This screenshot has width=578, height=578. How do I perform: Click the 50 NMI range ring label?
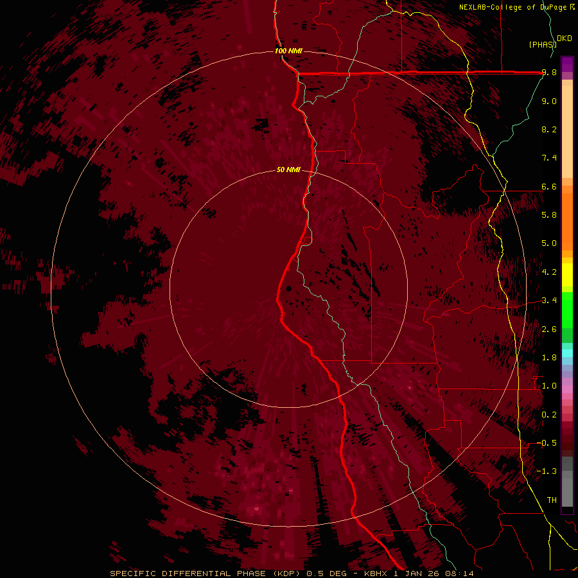tap(288, 170)
